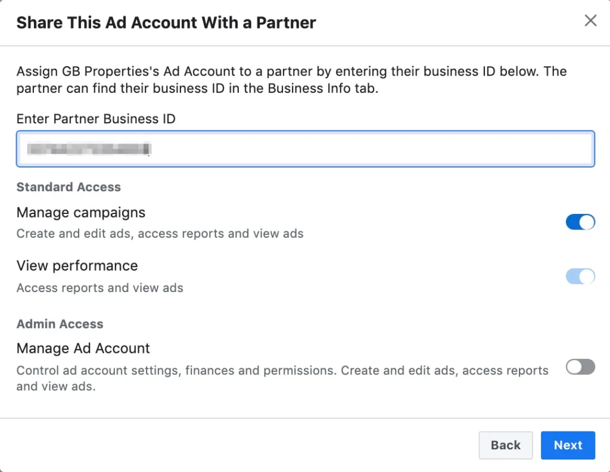The width and height of the screenshot is (610, 472).
Task: Close the Share This Ad Account dialog
Action: point(590,21)
